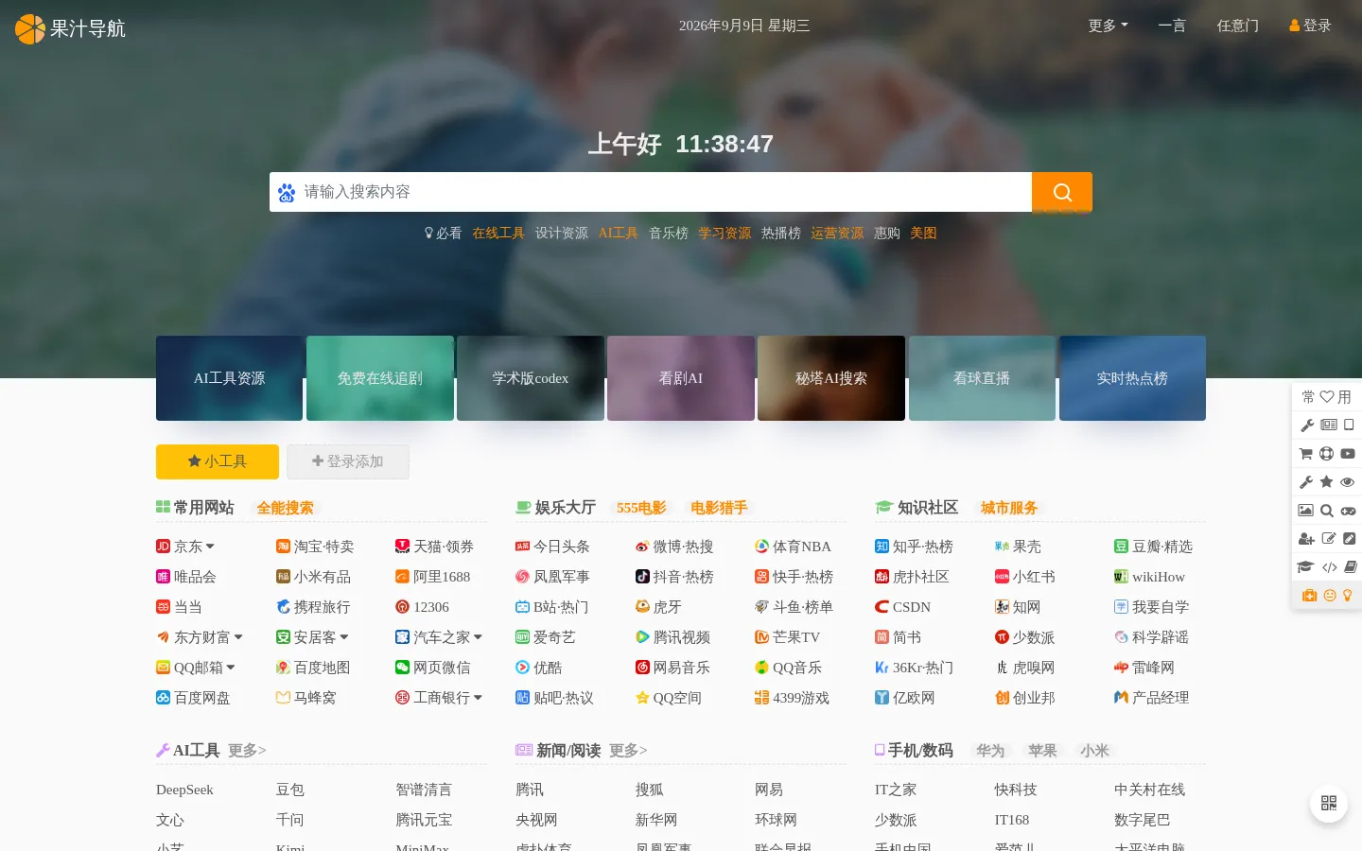Click the sidebar magnifier search icon

coord(1327,511)
